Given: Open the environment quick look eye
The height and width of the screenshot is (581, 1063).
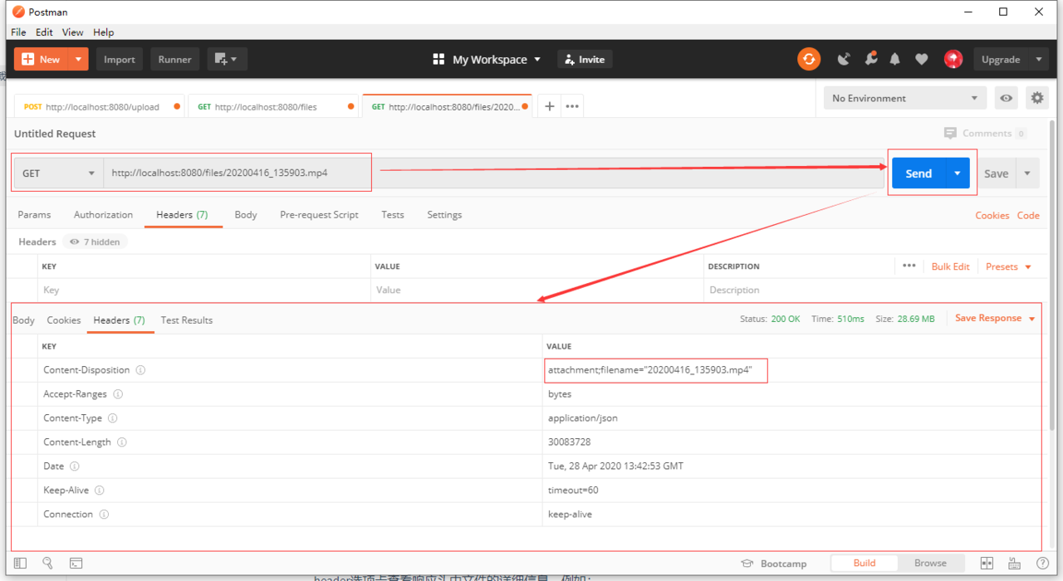Looking at the screenshot, I should [1007, 98].
